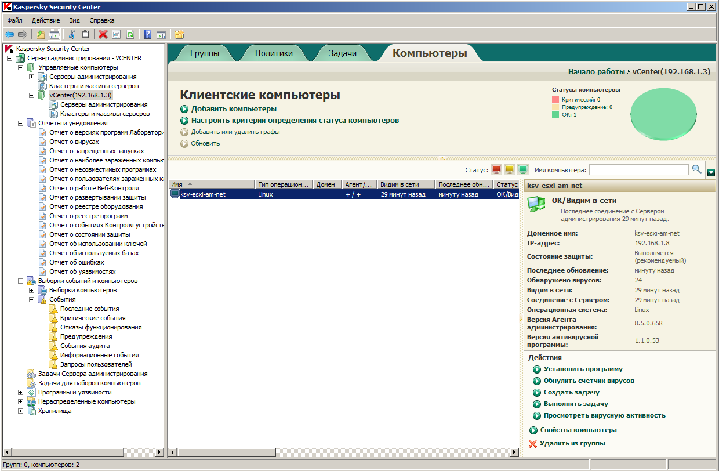Image resolution: width=719 pixels, height=471 pixels.
Task: Open the green filter dropdown arrow near search
Action: coord(711,173)
